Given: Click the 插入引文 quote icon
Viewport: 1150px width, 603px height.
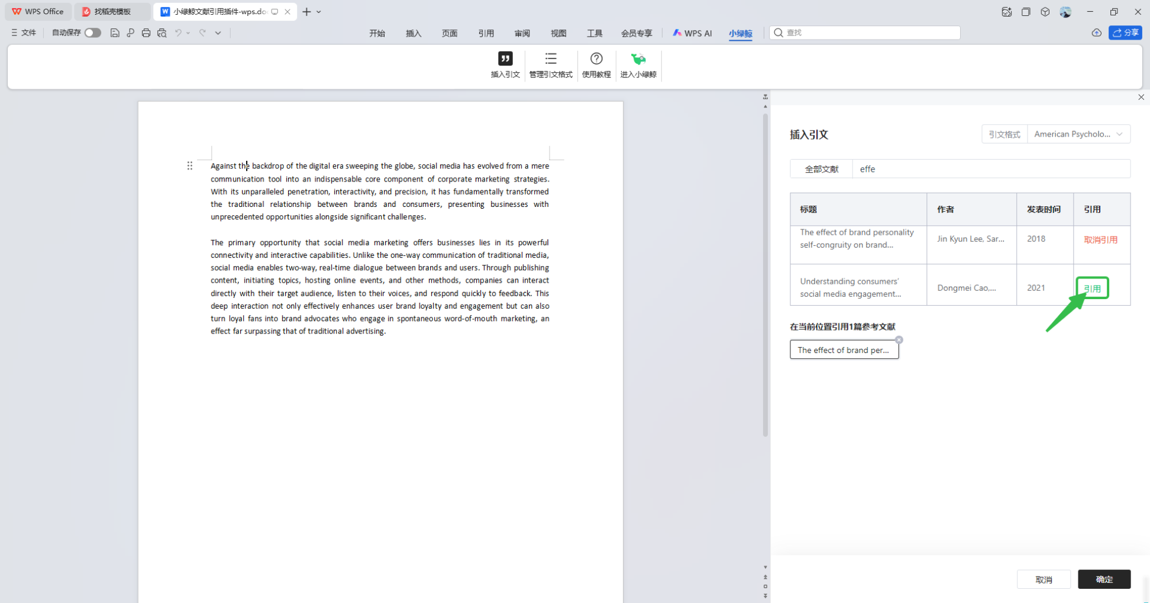Looking at the screenshot, I should (505, 59).
